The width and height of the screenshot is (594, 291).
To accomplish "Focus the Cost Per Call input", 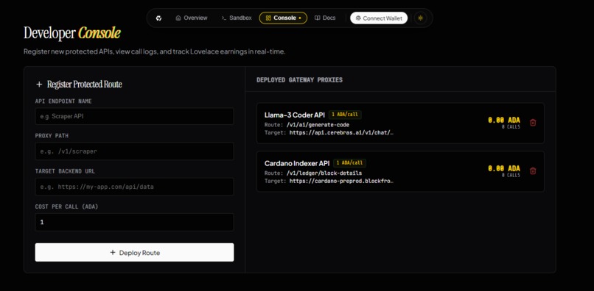I will point(134,222).
